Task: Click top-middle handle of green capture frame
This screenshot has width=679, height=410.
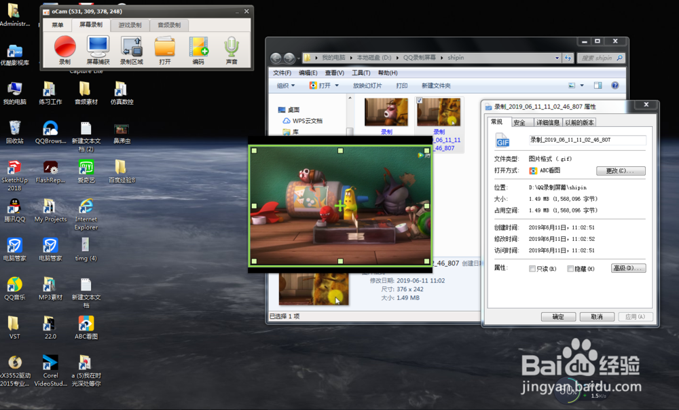Action: tap(340, 151)
